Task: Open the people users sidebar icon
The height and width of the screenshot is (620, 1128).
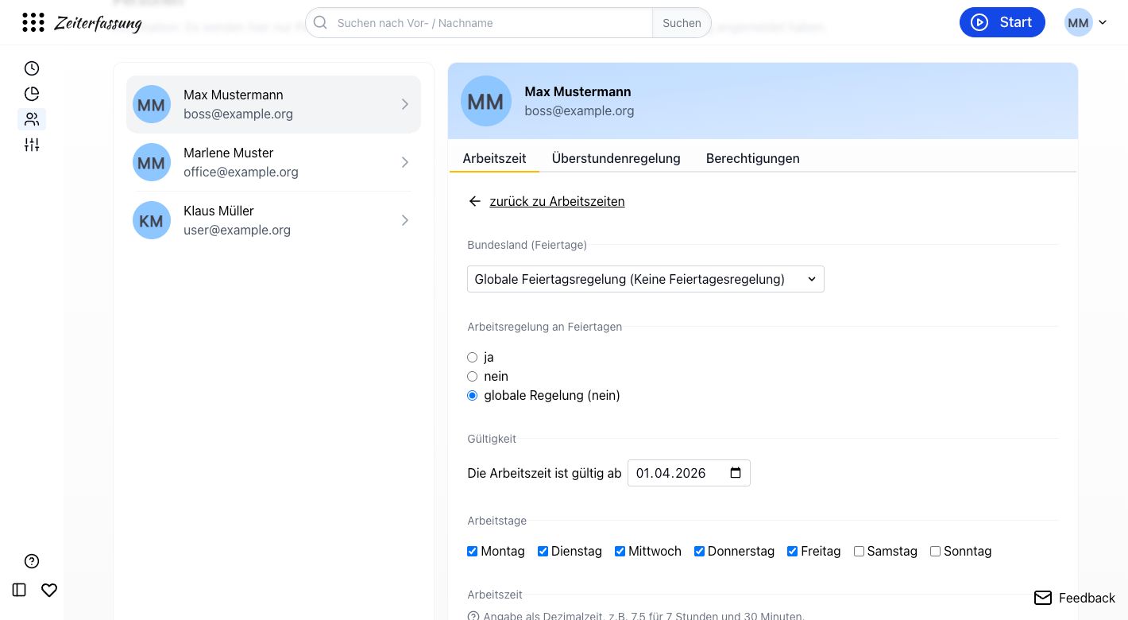Action: (32, 119)
